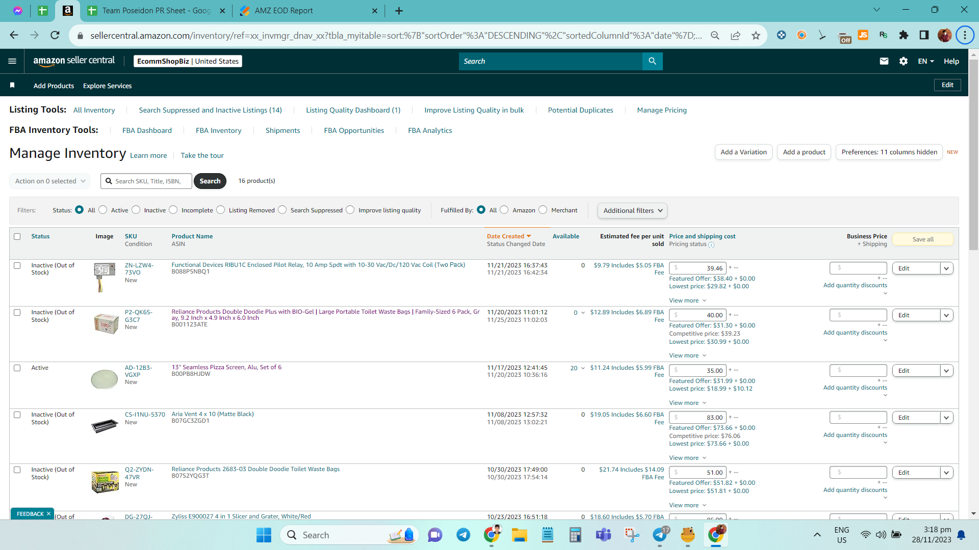The image size is (979, 550).
Task: Click the pinned Amazon tab icon
Action: point(67,11)
